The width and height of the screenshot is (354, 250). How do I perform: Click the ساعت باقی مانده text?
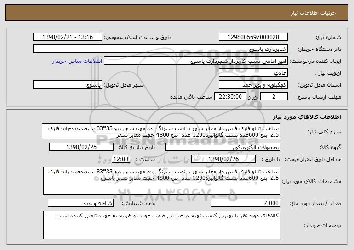tap(191, 97)
